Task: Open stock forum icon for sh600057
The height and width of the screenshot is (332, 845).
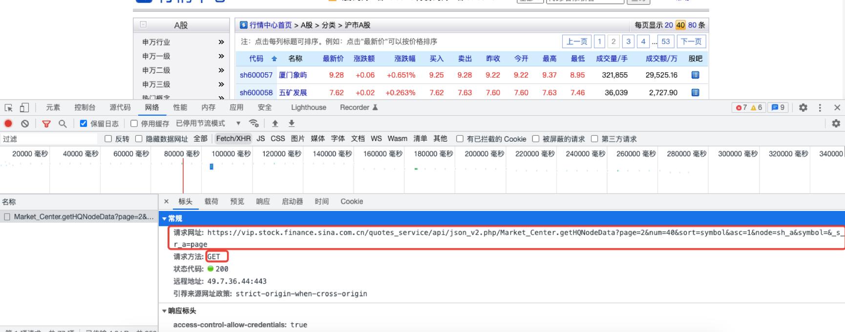Action: [696, 75]
